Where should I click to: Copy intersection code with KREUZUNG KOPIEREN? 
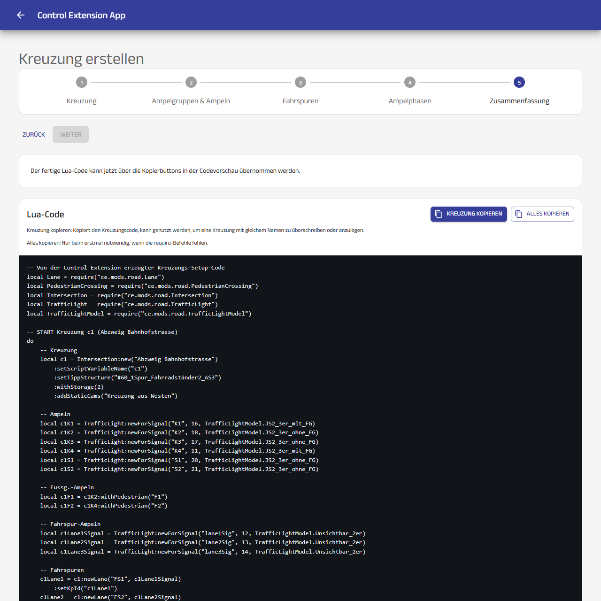pos(469,214)
